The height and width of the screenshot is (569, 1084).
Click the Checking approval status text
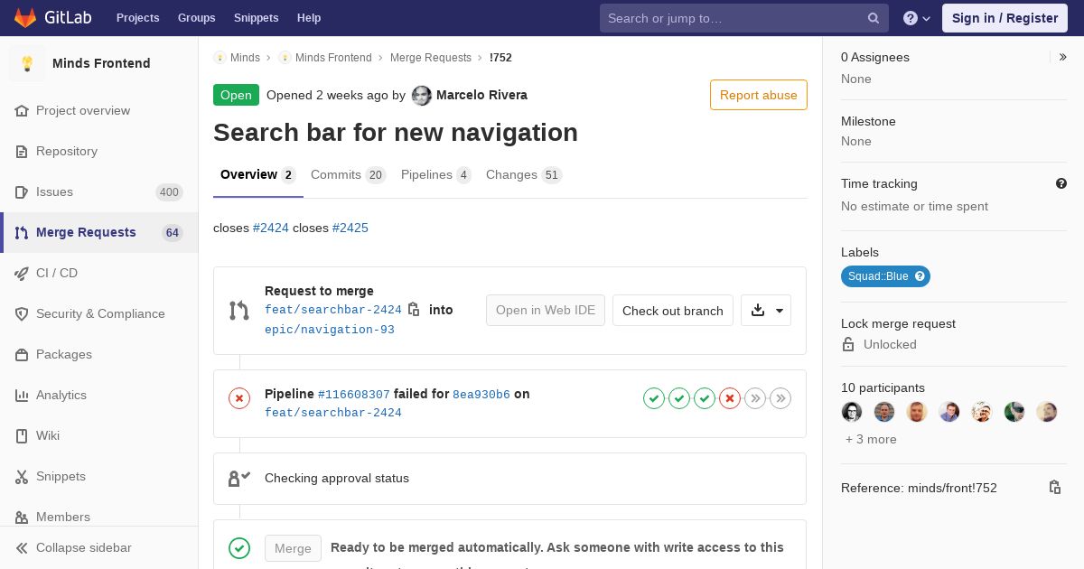click(x=337, y=478)
